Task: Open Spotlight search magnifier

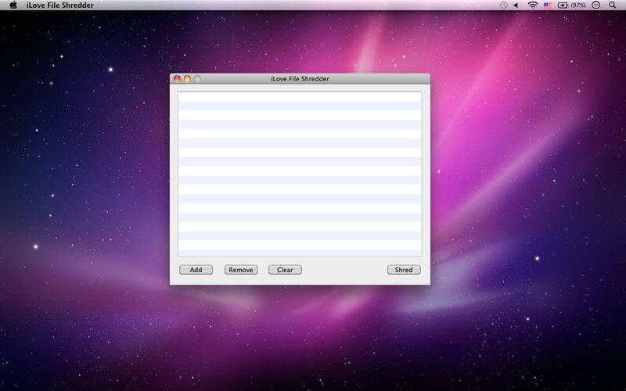Action: (x=612, y=5)
